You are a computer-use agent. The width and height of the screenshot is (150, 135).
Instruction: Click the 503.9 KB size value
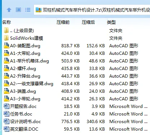tap(70, 61)
